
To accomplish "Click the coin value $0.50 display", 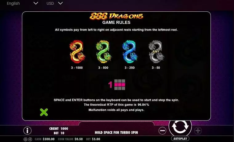I will coord(70,139).
